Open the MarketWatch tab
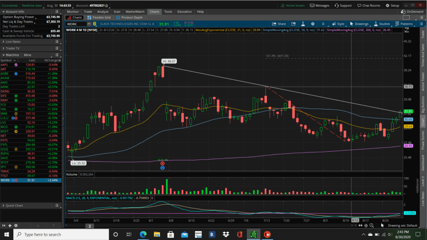 [135, 12]
